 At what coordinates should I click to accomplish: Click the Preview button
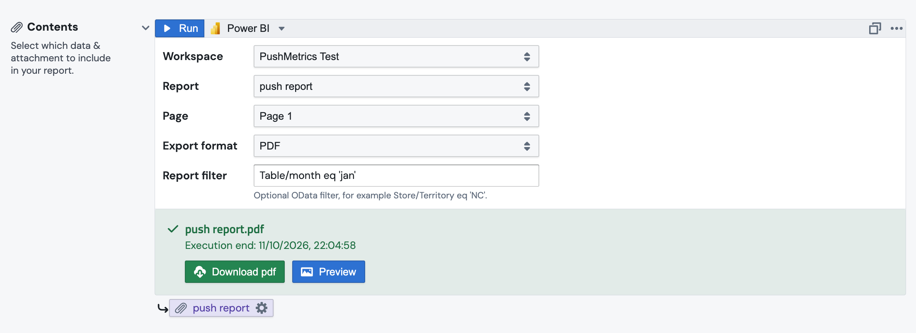tap(329, 272)
